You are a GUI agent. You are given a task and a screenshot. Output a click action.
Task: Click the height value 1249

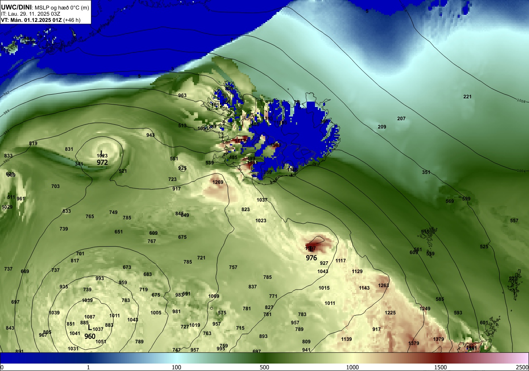[425, 309]
